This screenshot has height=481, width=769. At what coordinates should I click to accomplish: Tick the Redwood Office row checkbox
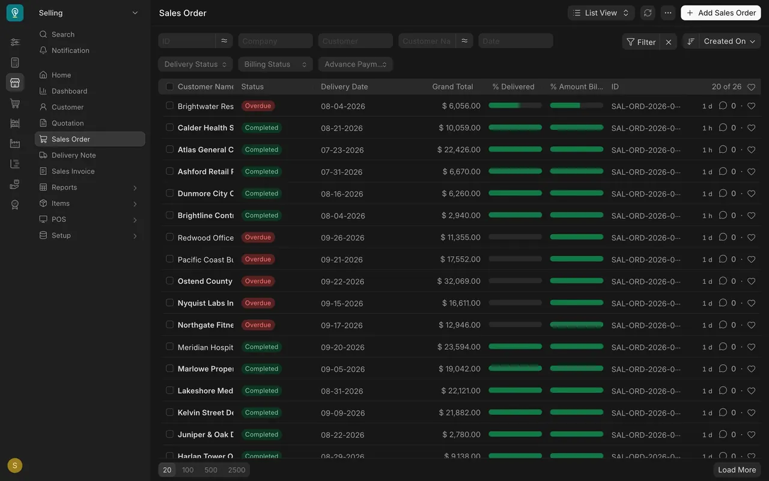(x=169, y=237)
